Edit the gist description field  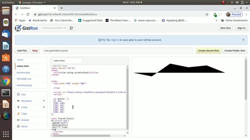[118, 51]
